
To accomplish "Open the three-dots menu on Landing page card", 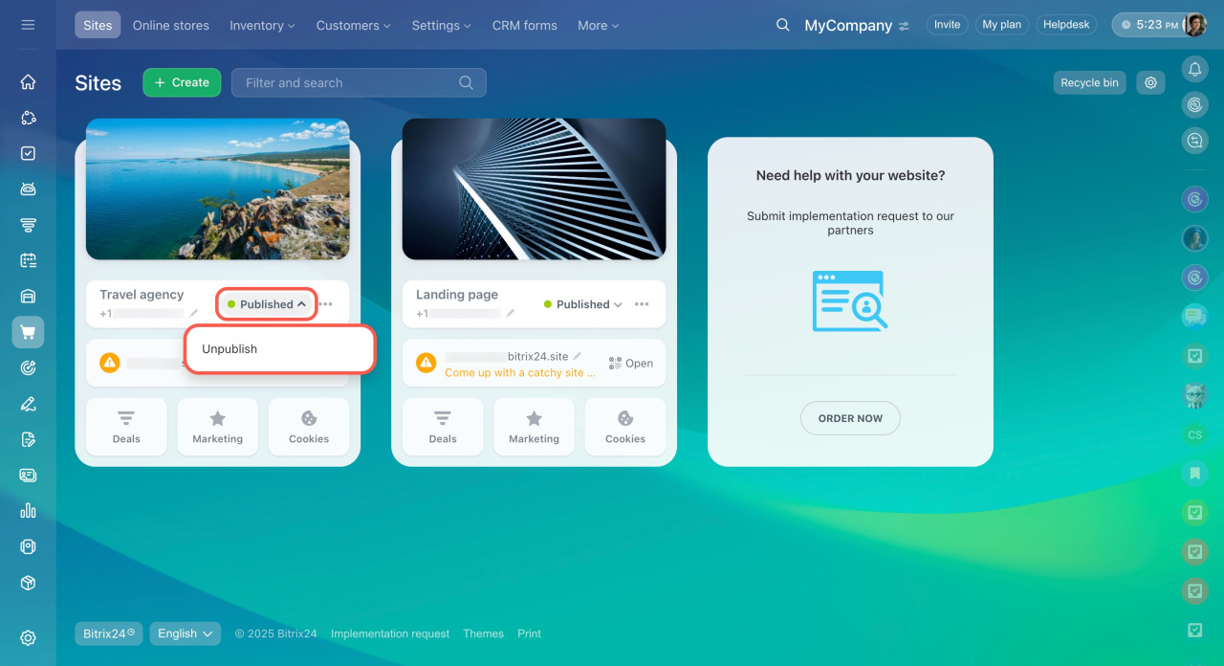I will [x=642, y=304].
